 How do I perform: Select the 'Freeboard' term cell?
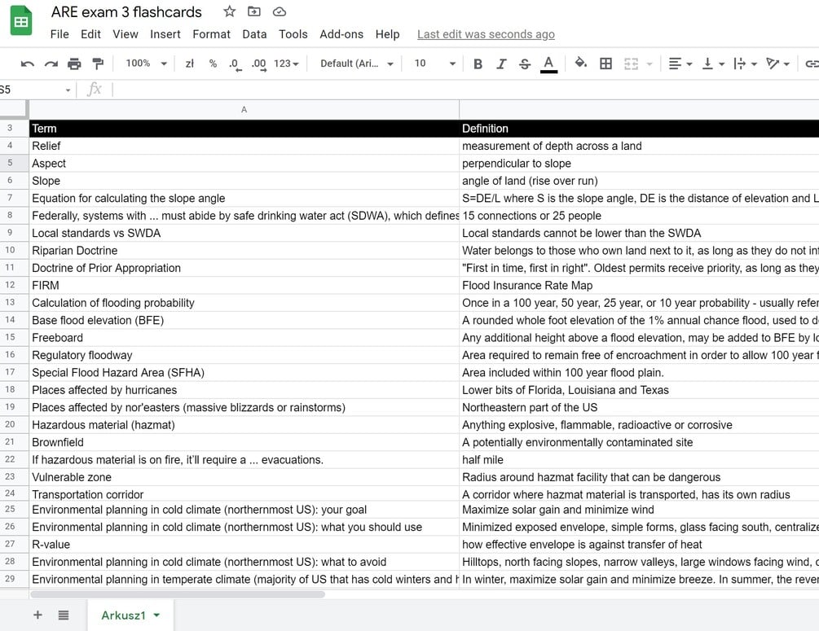pyautogui.click(x=244, y=338)
